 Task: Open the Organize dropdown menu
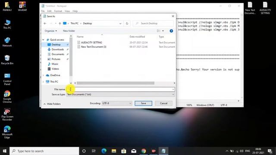pyautogui.click(x=51, y=31)
